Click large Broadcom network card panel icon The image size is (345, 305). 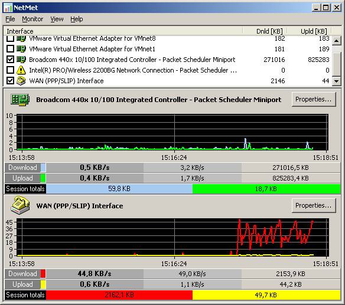(x=20, y=100)
